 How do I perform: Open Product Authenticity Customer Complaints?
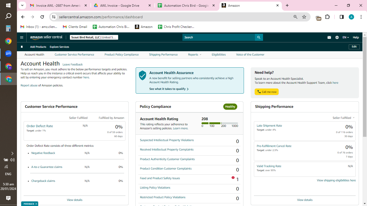[x=167, y=159]
